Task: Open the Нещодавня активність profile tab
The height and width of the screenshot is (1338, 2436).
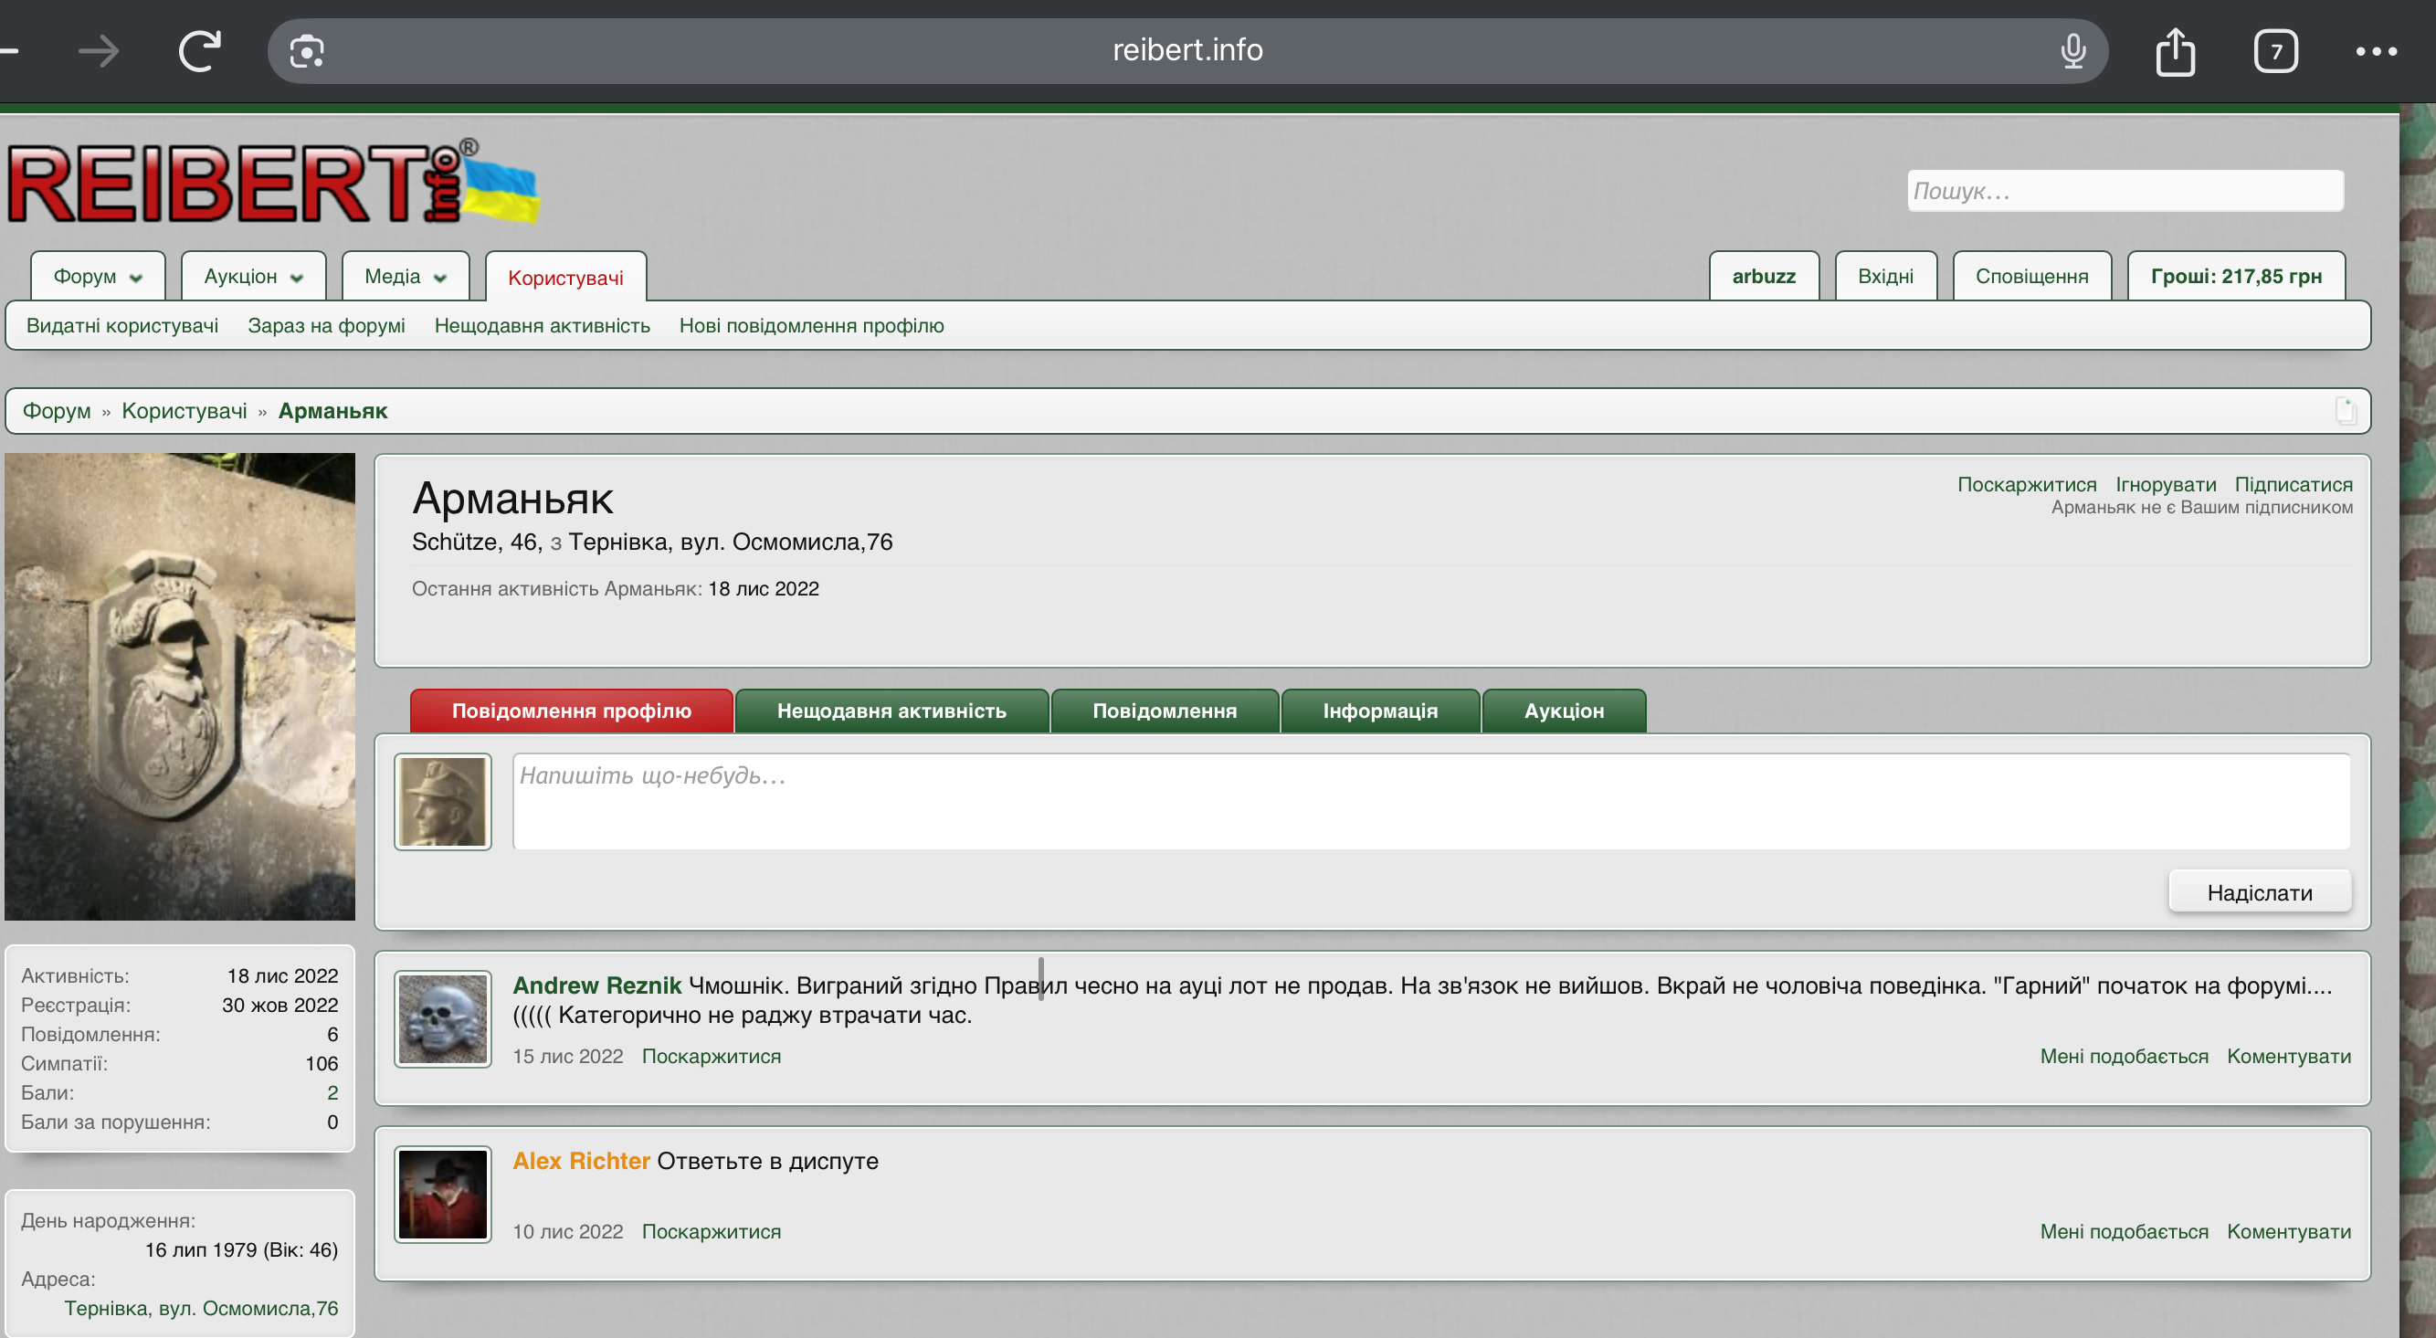Action: [x=891, y=711]
